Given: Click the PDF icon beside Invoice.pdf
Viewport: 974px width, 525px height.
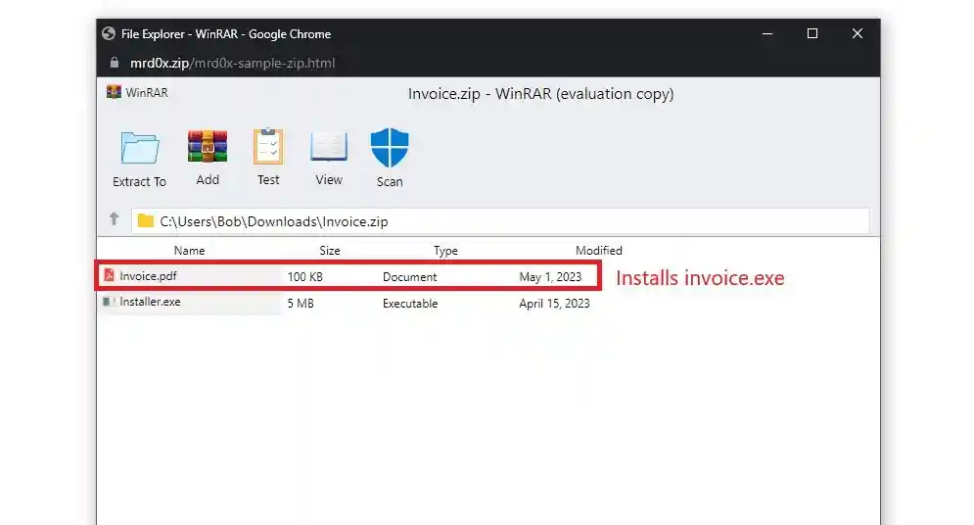Looking at the screenshot, I should [110, 276].
